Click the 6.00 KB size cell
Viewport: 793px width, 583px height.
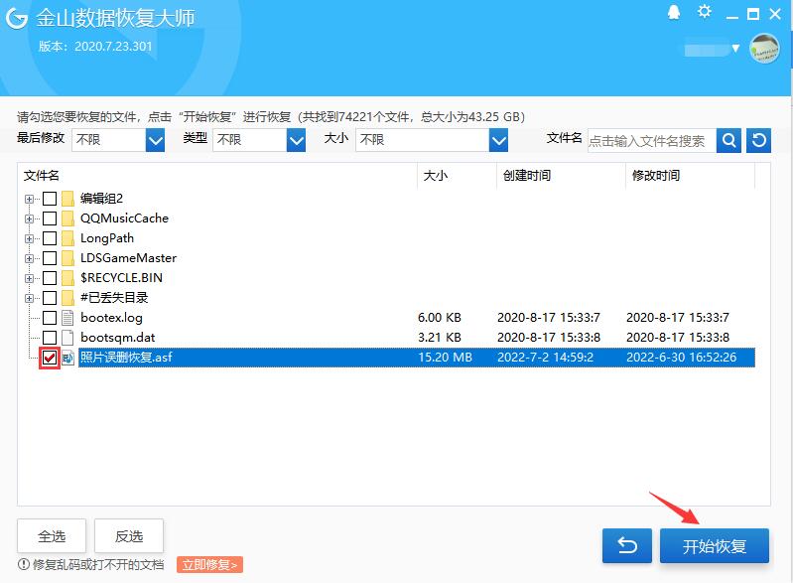pyautogui.click(x=440, y=317)
